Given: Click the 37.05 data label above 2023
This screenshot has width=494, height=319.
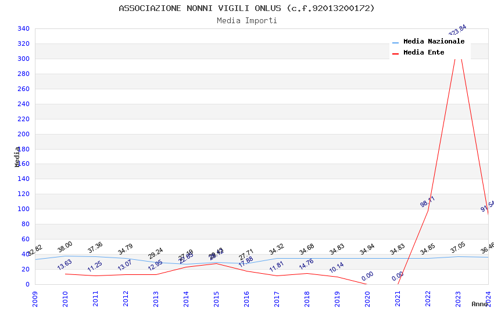Looking at the screenshot, I should pyautogui.click(x=458, y=248).
